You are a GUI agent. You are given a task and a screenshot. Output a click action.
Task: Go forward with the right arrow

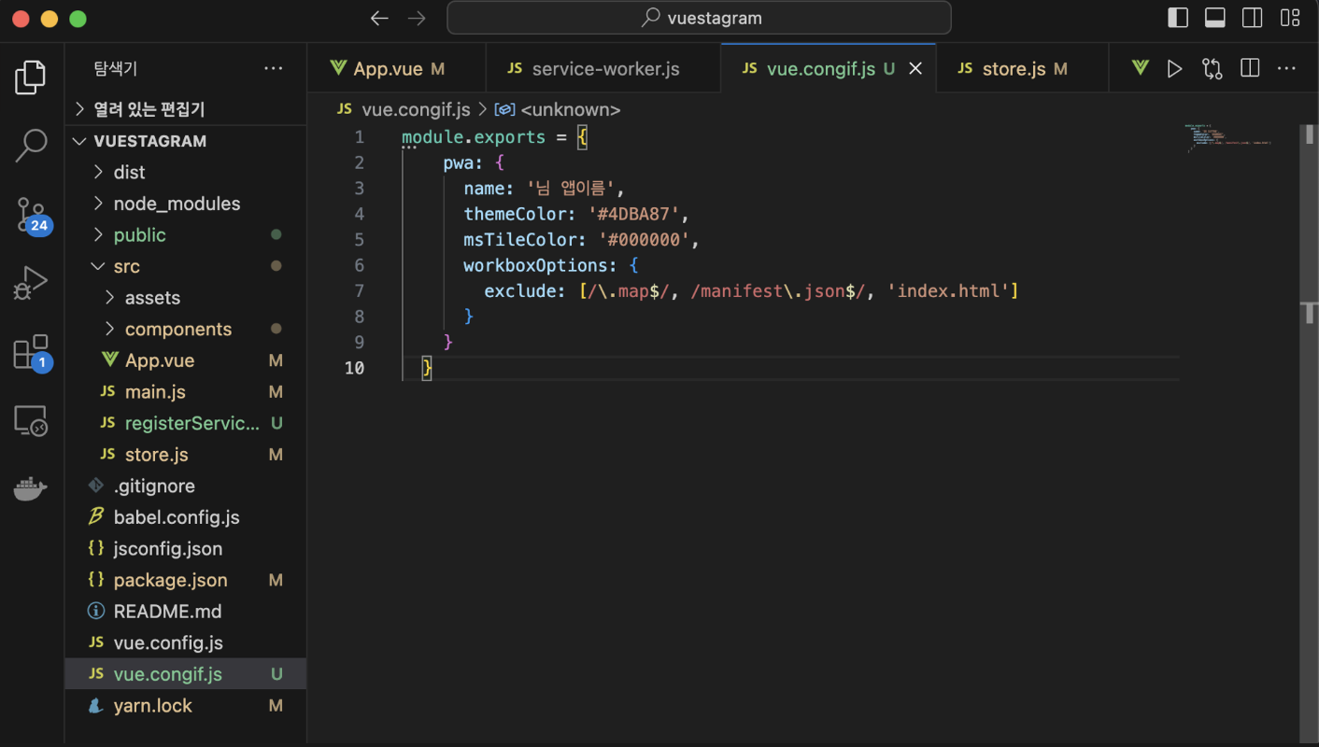[417, 18]
